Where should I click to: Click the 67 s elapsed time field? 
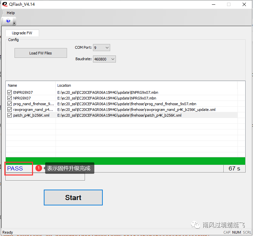pyautogui.click(x=234, y=168)
